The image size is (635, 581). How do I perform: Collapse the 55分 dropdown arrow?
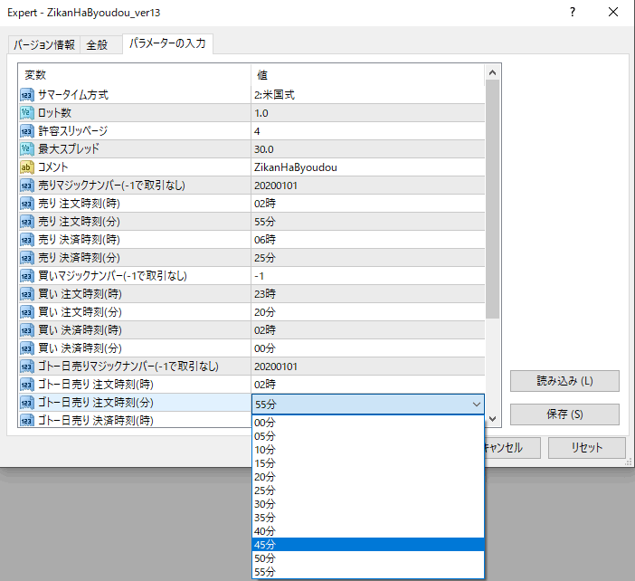click(476, 405)
